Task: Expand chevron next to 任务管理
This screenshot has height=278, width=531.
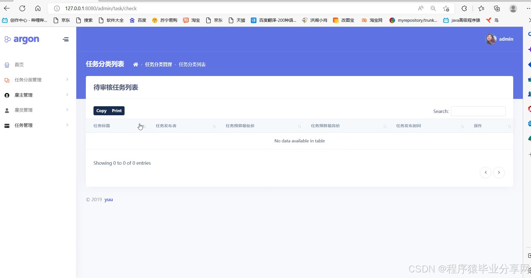Action: (67, 125)
